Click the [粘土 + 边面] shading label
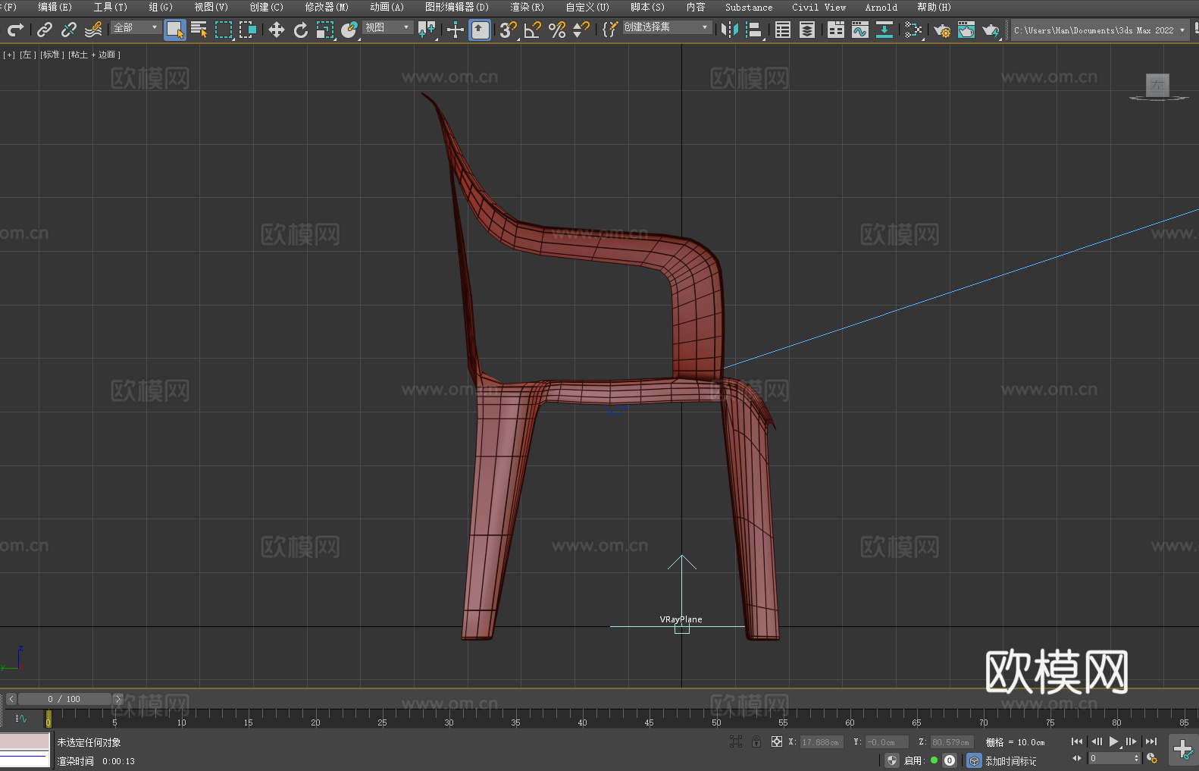 coord(95,55)
